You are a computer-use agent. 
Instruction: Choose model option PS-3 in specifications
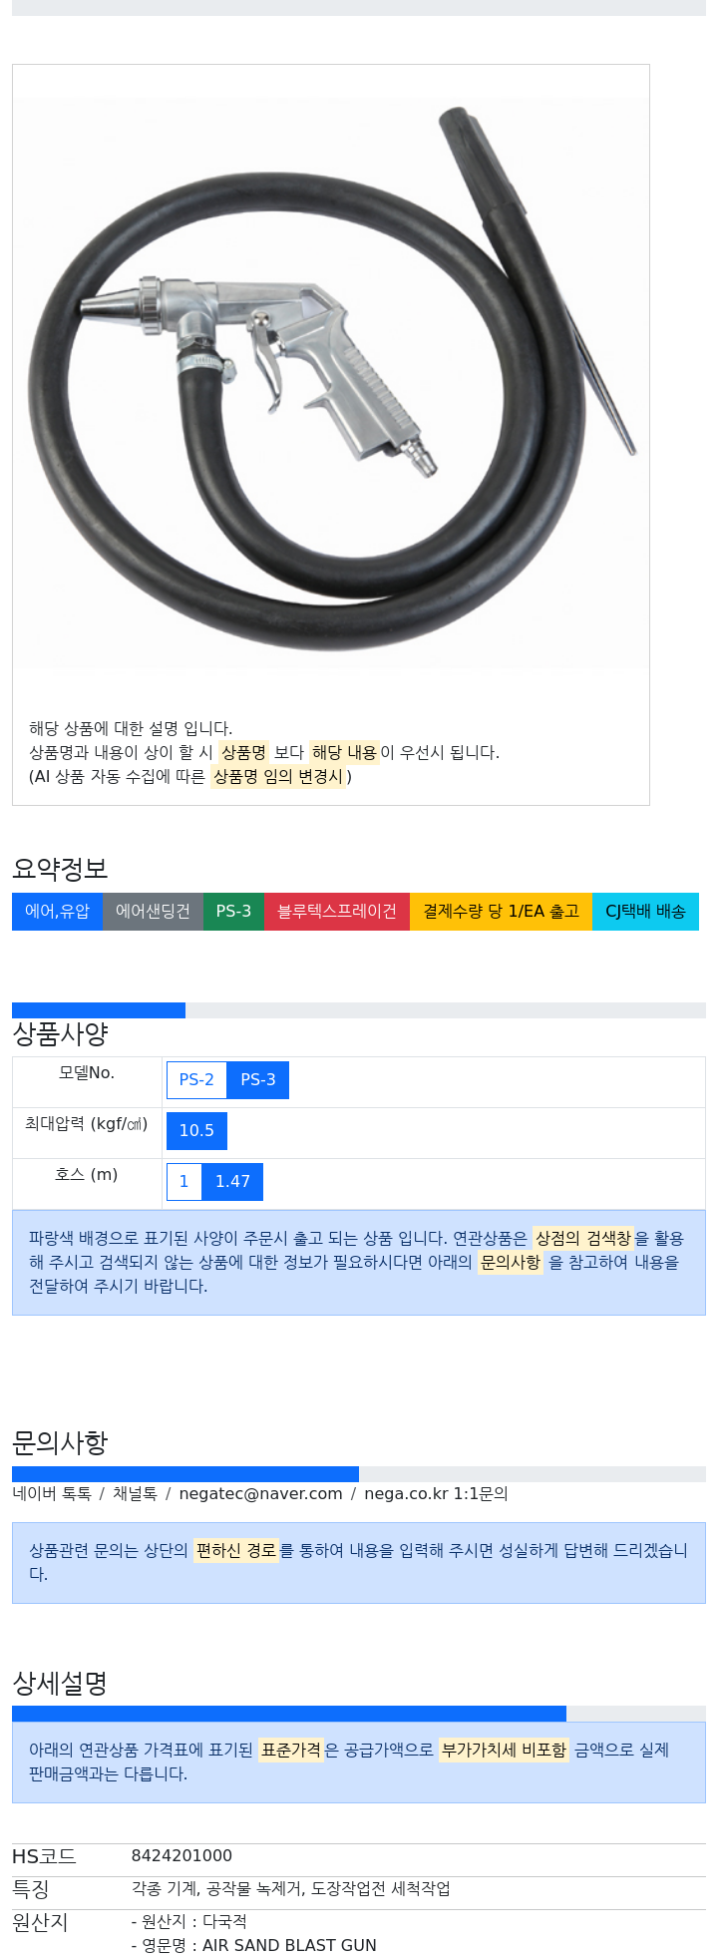(x=258, y=1080)
